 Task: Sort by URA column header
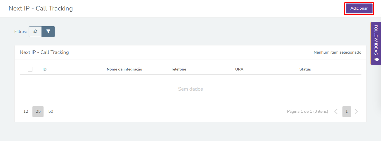(x=239, y=69)
